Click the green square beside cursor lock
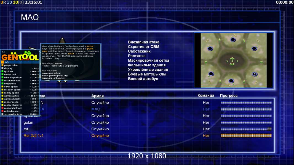 pos(2,74)
